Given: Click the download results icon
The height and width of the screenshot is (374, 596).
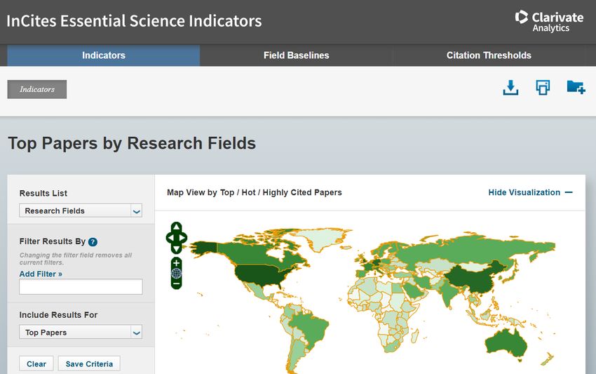Looking at the screenshot, I should (510, 88).
